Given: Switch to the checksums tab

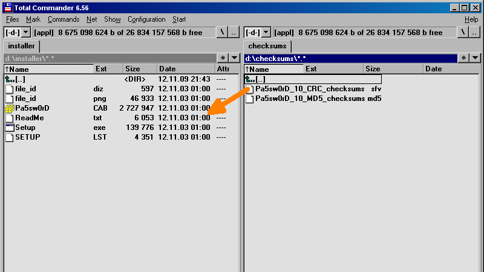Looking at the screenshot, I should tap(267, 46).
